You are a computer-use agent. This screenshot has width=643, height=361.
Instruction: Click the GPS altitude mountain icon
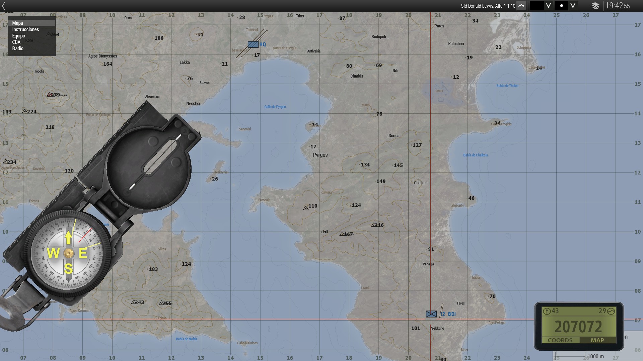611,311
